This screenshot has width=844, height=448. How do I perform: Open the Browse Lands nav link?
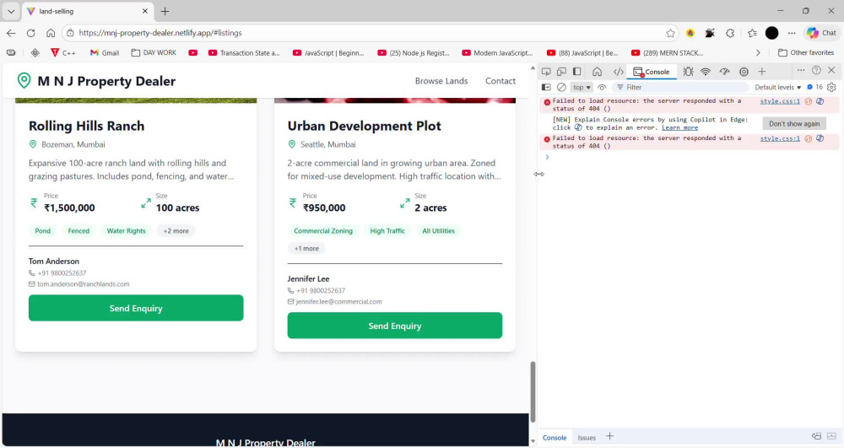point(441,81)
